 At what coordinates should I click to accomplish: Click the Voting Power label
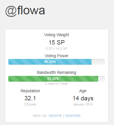coord(56,56)
